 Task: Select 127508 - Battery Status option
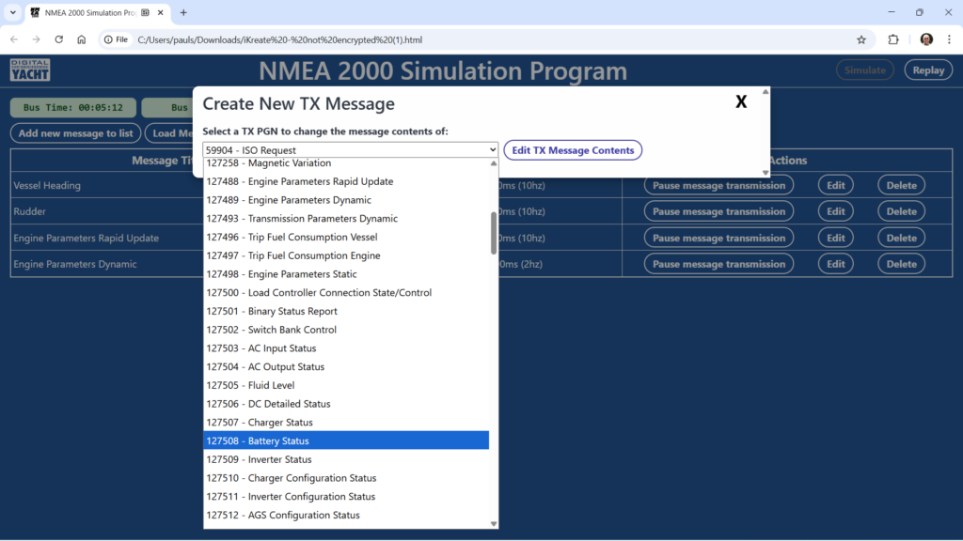[x=346, y=441]
